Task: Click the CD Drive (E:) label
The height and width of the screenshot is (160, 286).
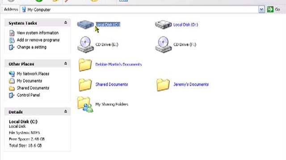Action: 107,44
